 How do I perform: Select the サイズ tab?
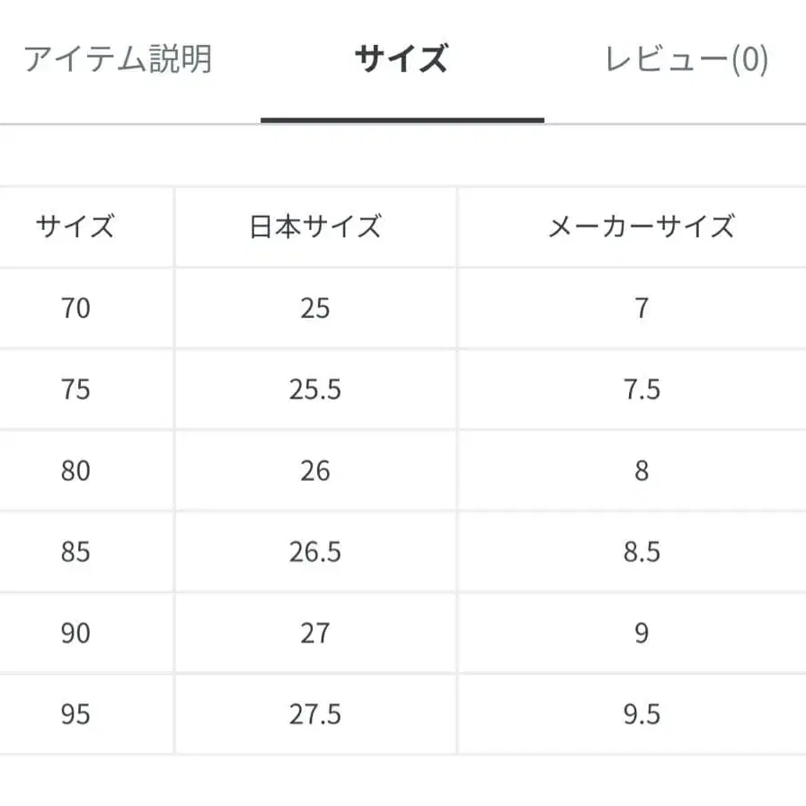pos(403,57)
